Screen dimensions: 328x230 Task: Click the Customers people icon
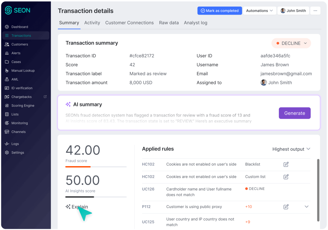pos(7,44)
